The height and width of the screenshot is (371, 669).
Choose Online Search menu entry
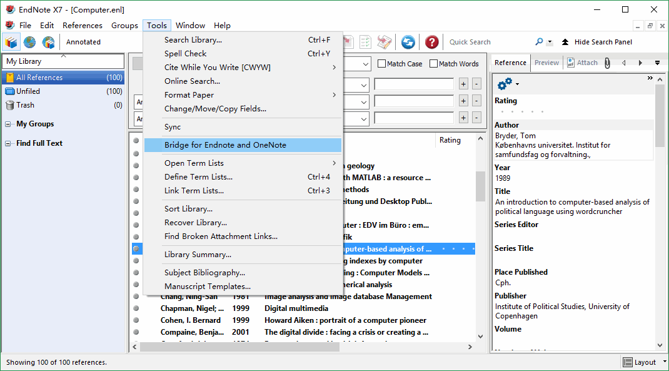pyautogui.click(x=243, y=81)
